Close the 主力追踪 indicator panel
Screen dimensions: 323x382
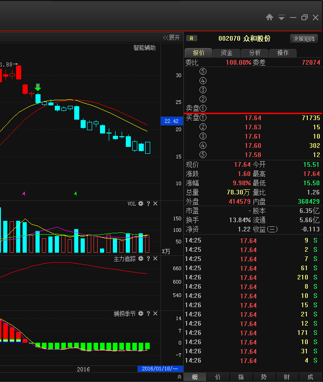pos(155,259)
